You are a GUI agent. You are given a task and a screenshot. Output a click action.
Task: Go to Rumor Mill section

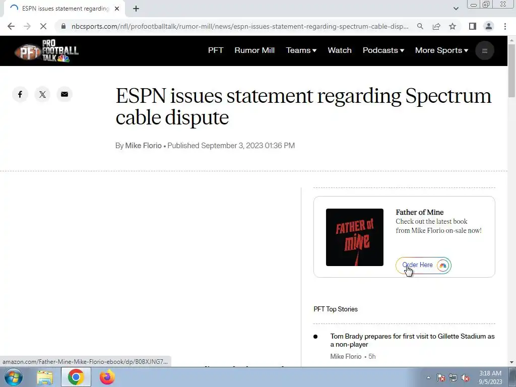pyautogui.click(x=254, y=50)
